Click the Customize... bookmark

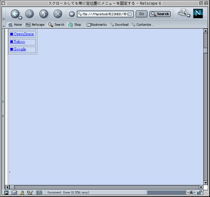[x=143, y=25]
